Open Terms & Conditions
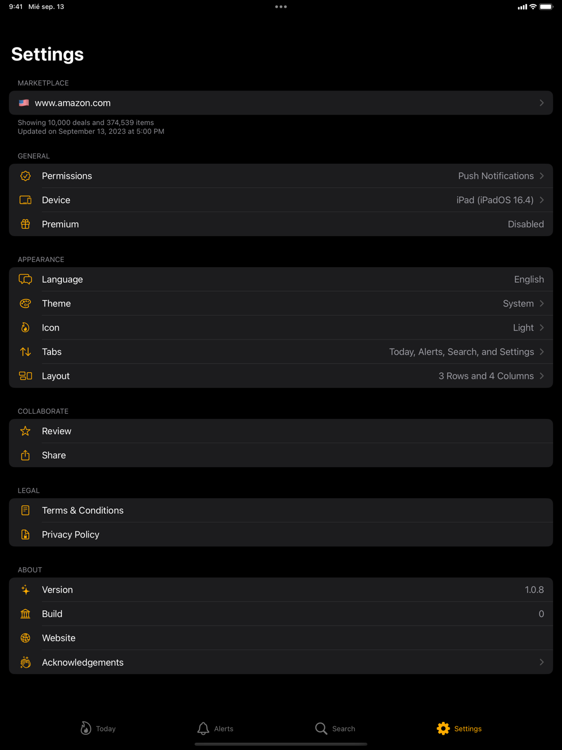 (83, 510)
